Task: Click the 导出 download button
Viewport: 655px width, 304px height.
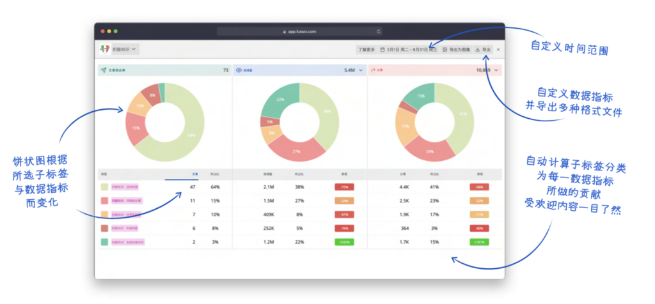Action: click(x=483, y=49)
